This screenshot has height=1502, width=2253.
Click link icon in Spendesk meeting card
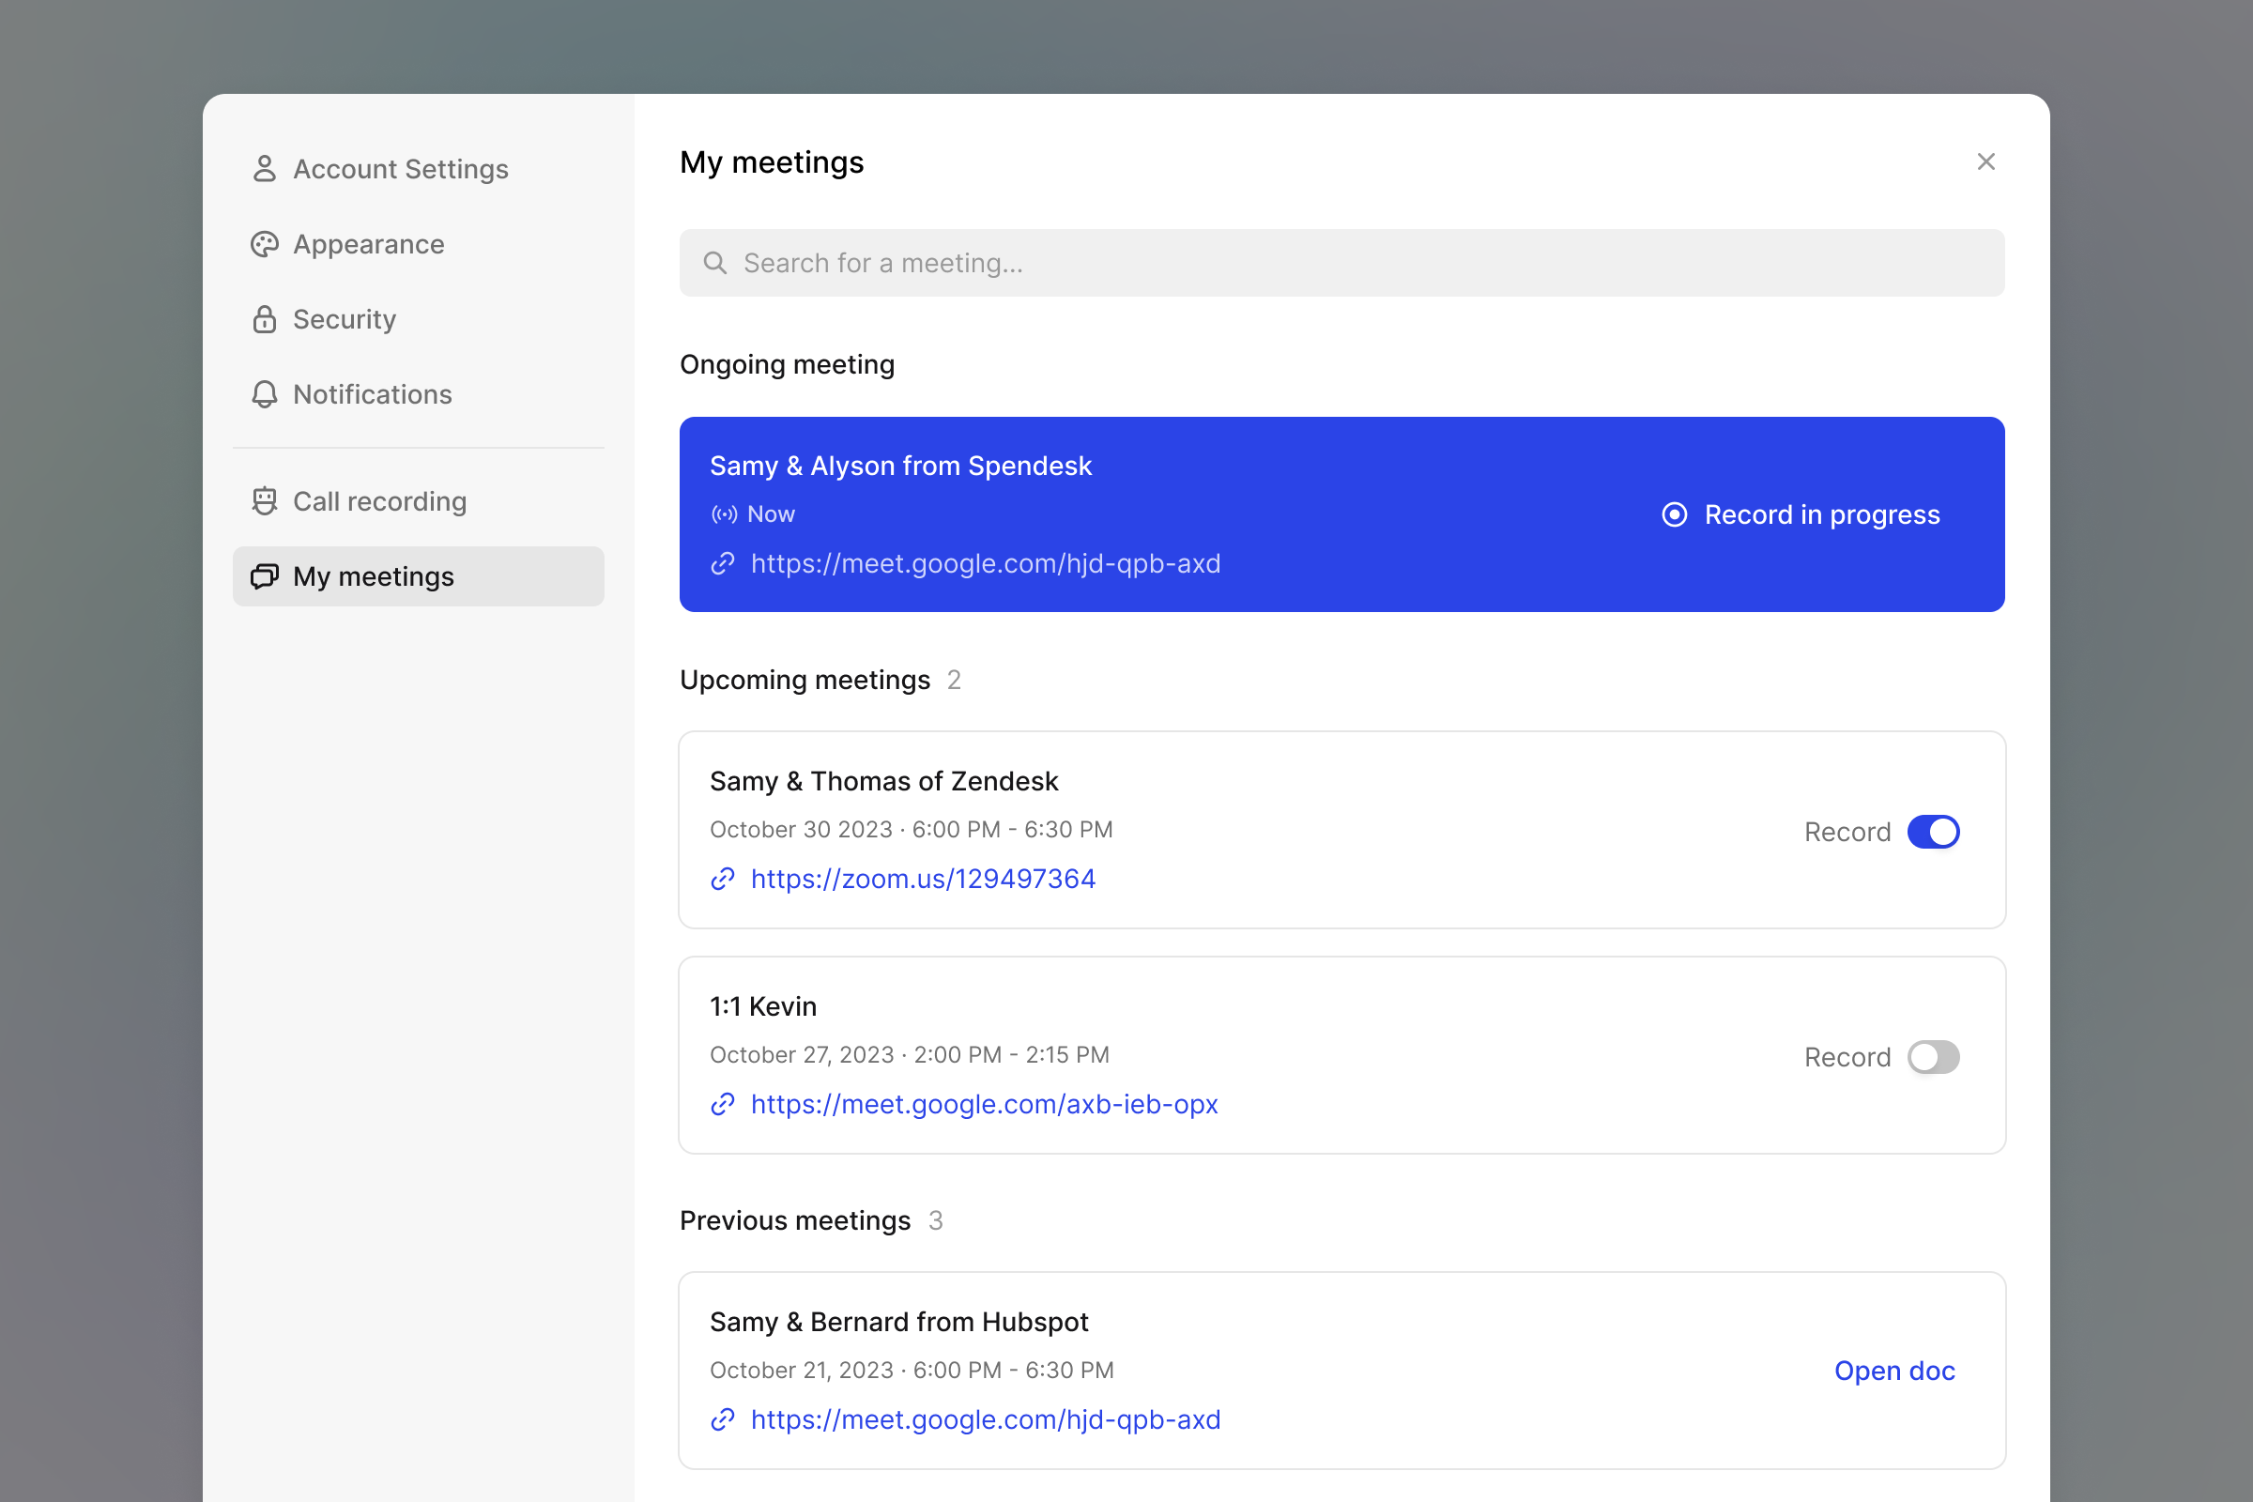coord(723,563)
